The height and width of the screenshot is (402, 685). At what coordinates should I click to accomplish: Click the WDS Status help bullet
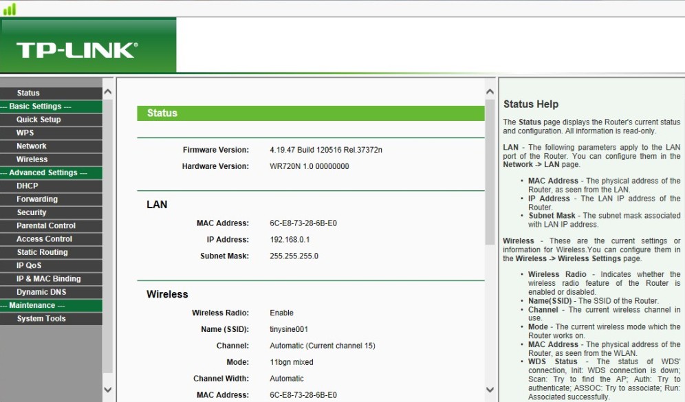[x=604, y=379]
